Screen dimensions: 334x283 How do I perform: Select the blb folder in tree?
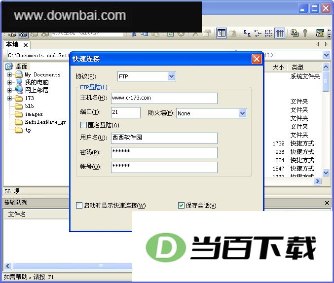30,106
